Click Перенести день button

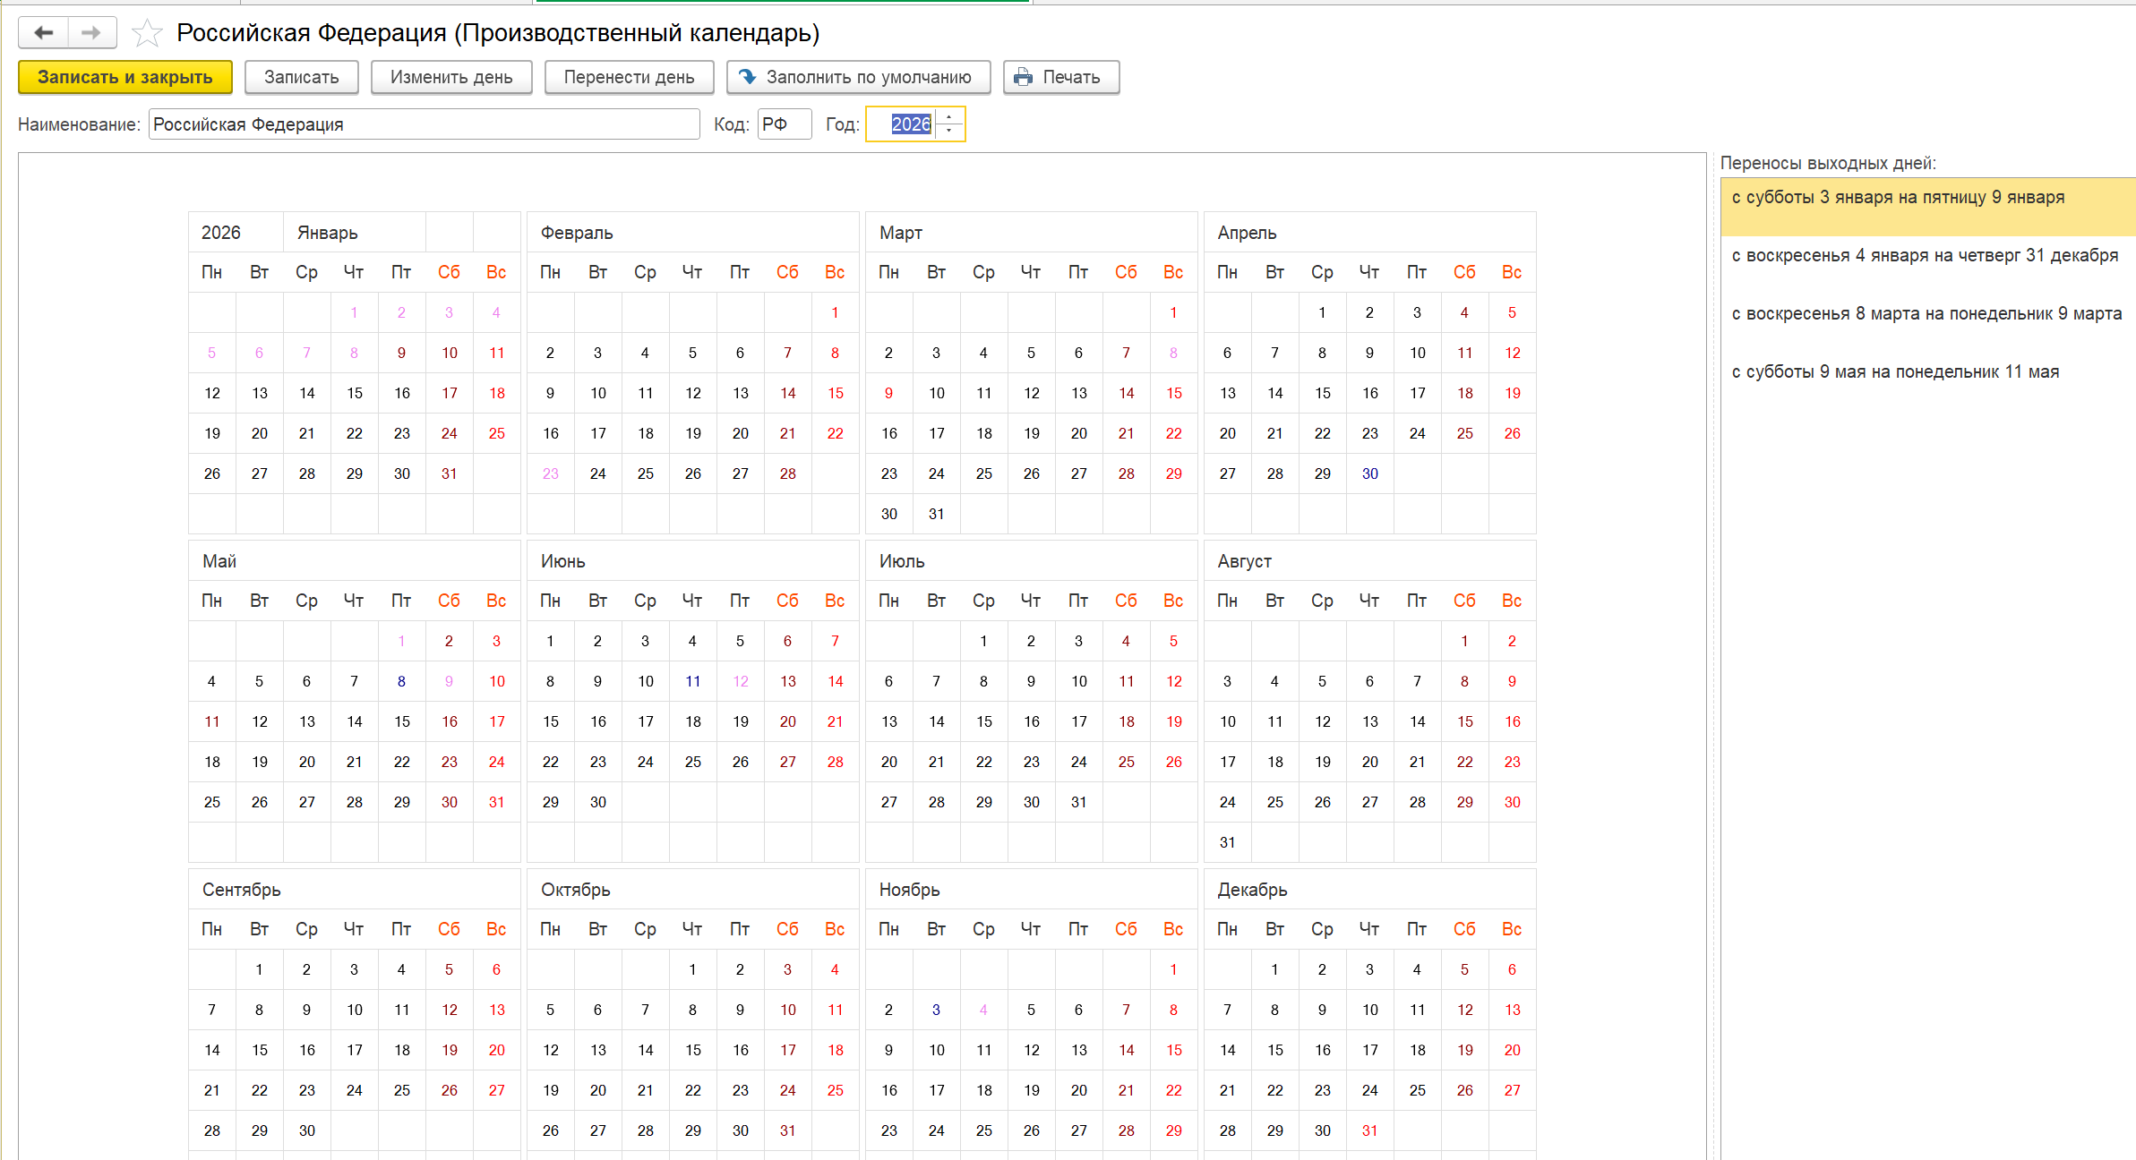629,77
